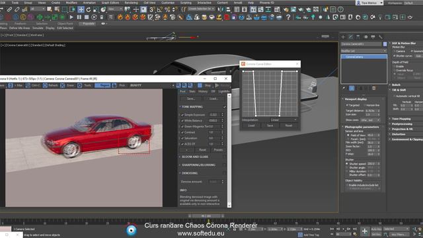Click the zoom magnifier icon in frame buffer toolbar
The width and height of the screenshot is (423, 238).
pos(178,85)
